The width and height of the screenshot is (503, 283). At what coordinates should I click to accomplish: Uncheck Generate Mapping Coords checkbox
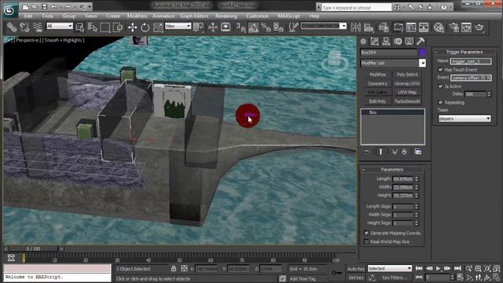[x=366, y=233]
